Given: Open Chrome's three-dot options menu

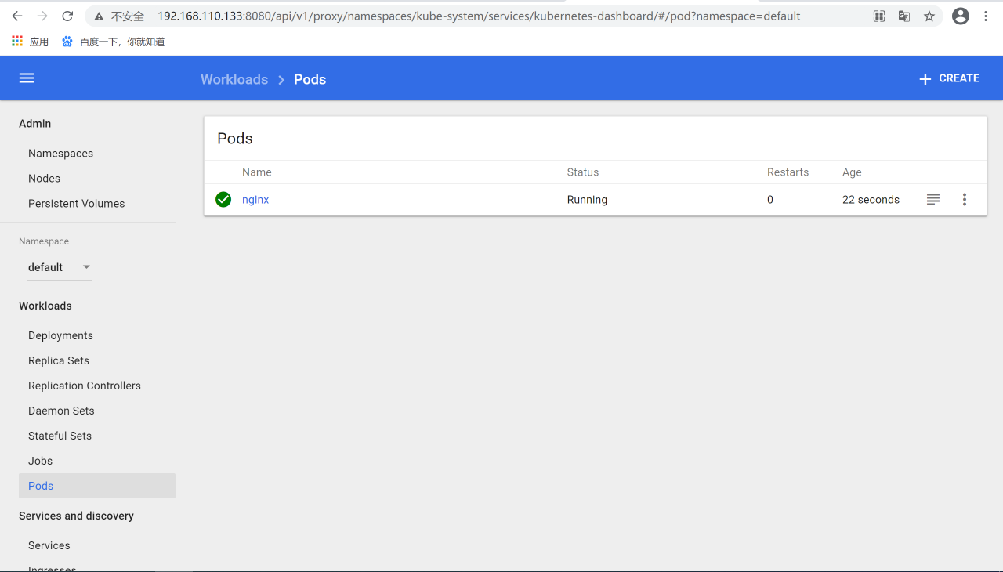Looking at the screenshot, I should tap(986, 16).
